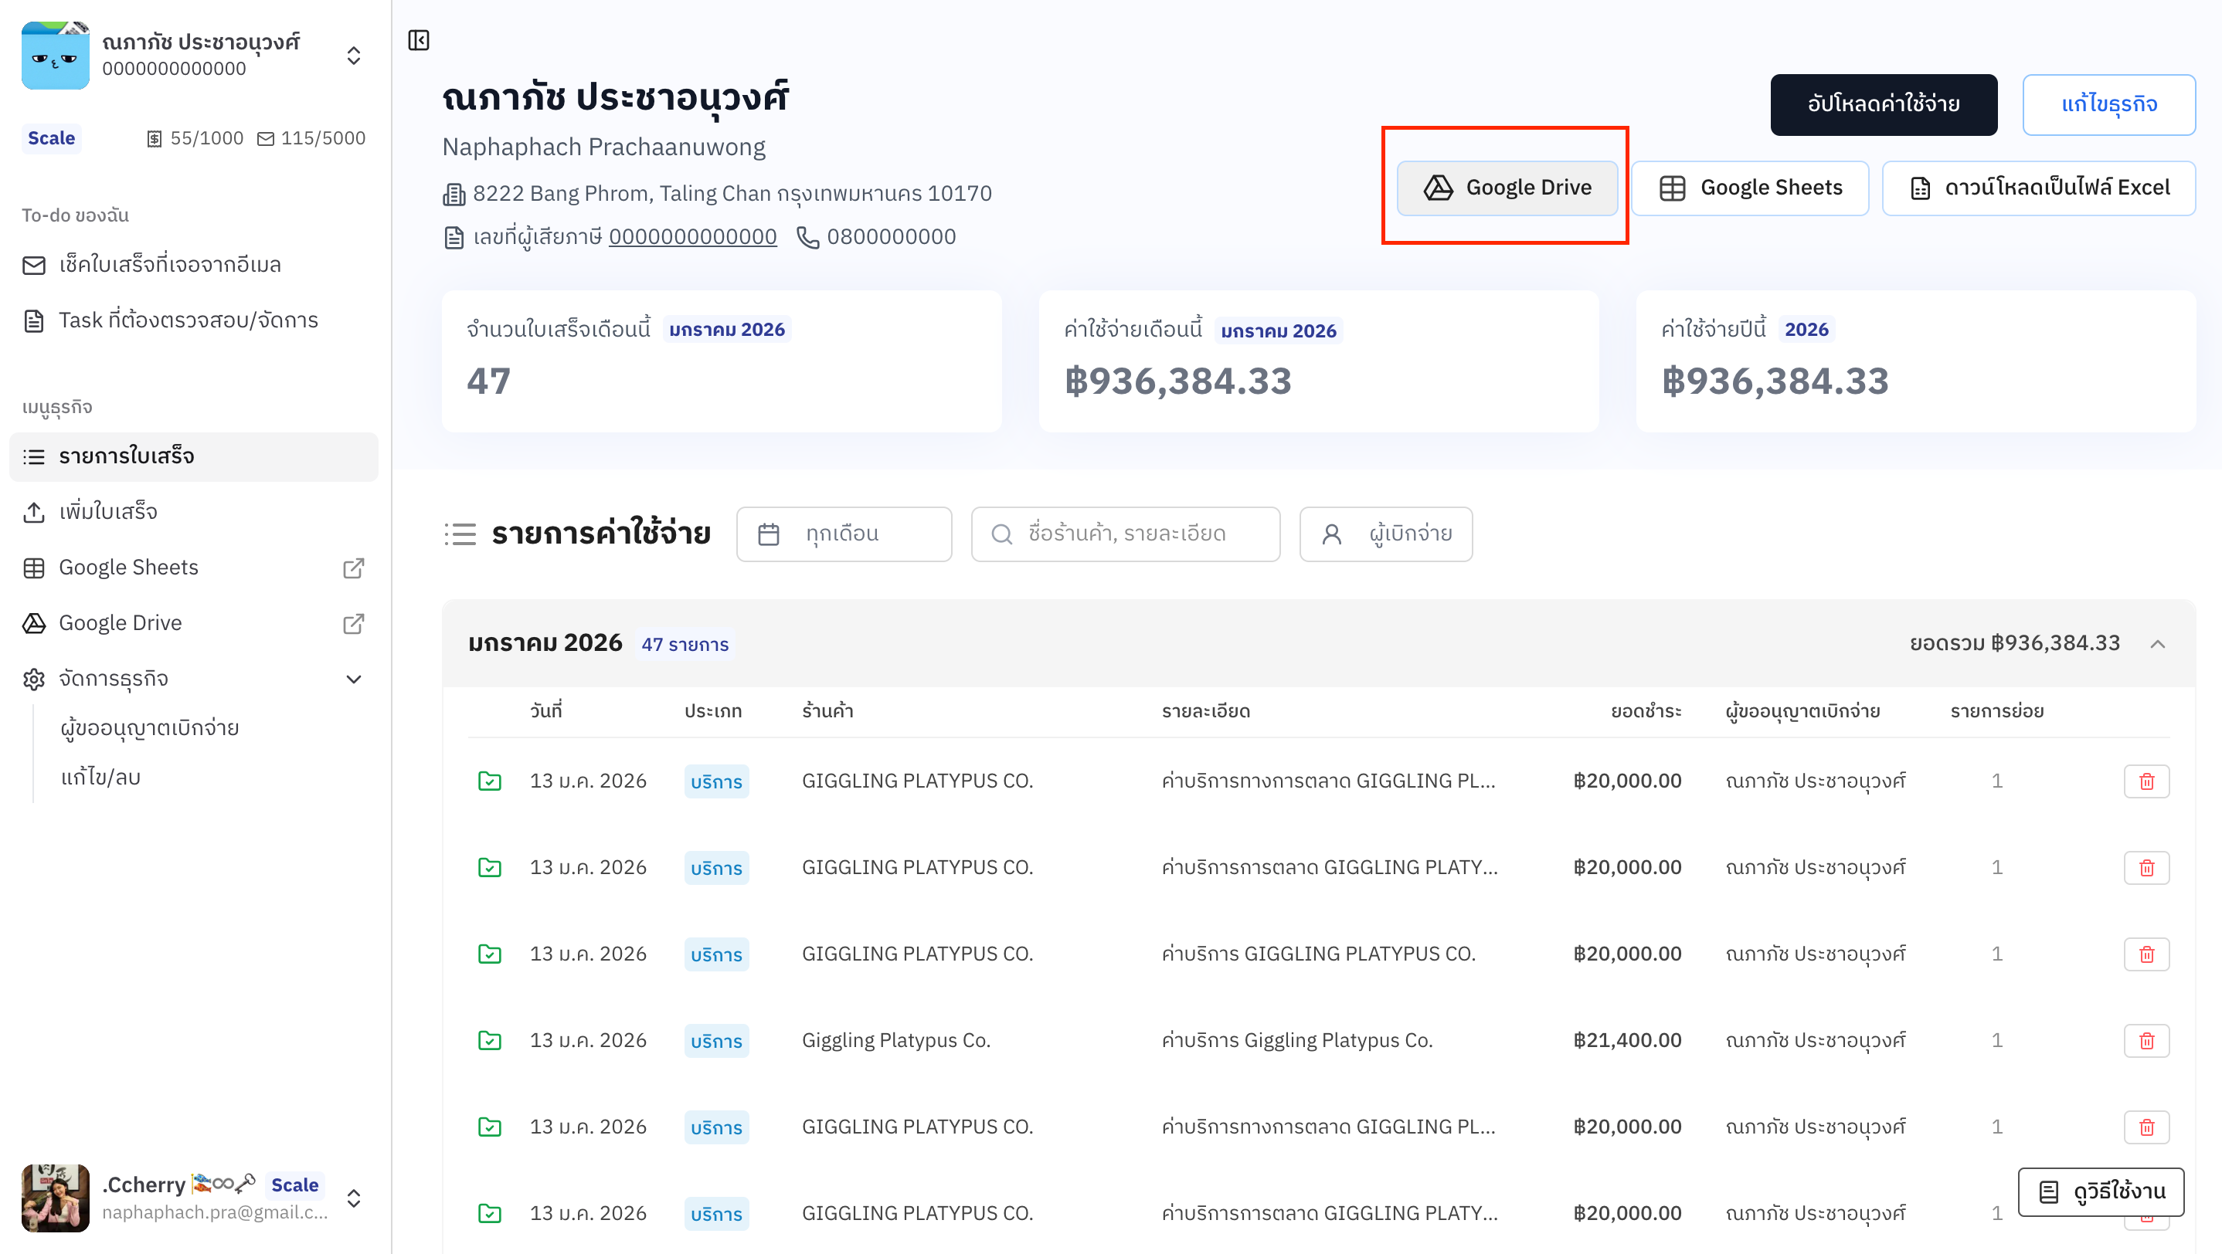The image size is (2222, 1254).
Task: Click the trash icon on third receipt row
Action: point(2146,954)
